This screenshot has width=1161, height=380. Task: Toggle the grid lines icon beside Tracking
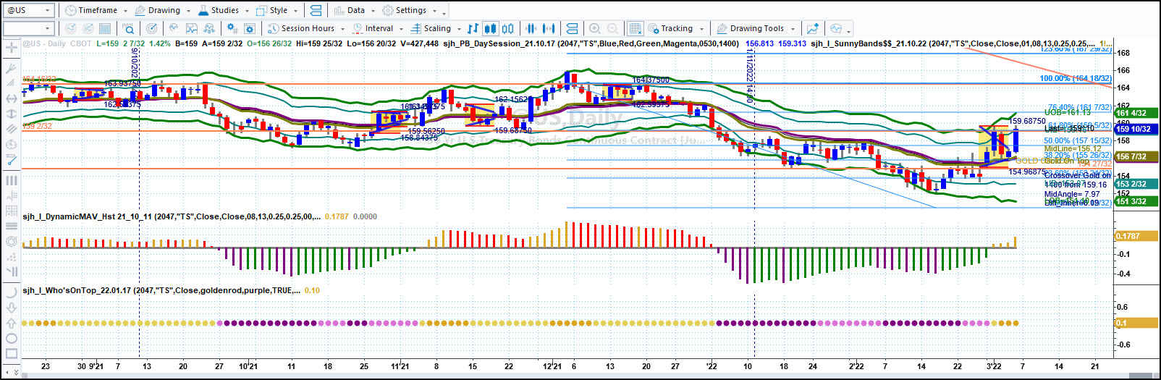[635, 28]
